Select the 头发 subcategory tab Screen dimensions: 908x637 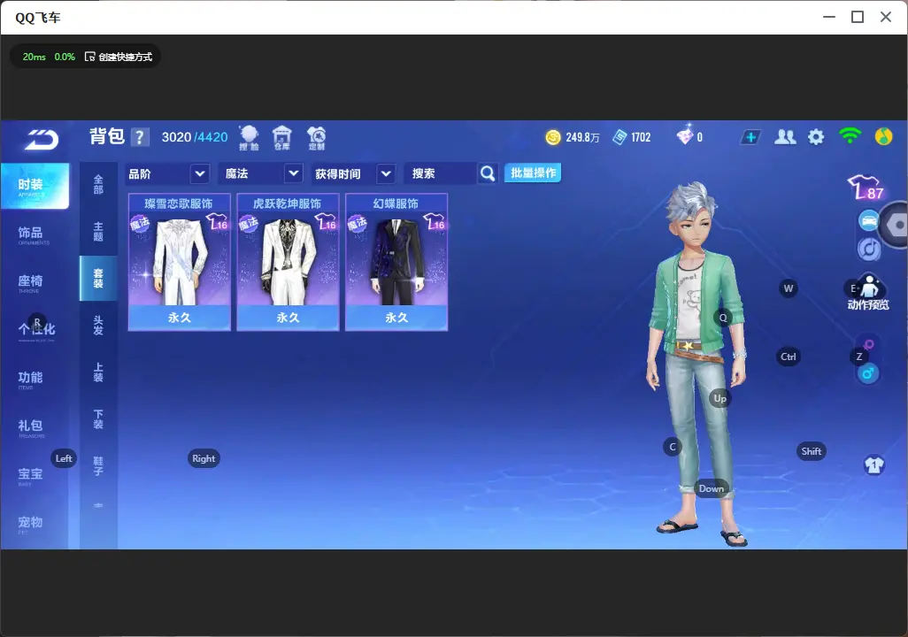[98, 326]
